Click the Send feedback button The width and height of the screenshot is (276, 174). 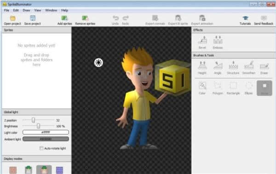point(264,20)
